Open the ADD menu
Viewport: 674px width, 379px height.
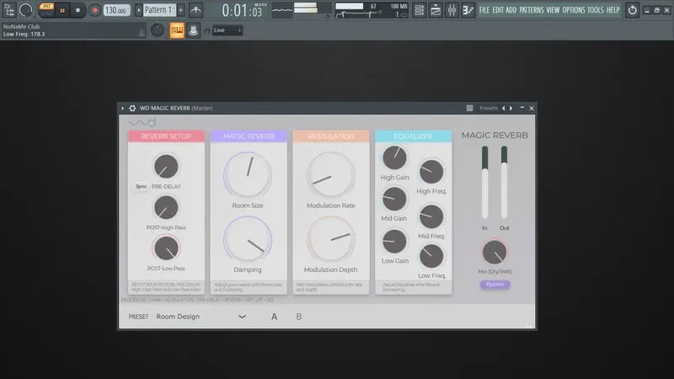pos(511,10)
